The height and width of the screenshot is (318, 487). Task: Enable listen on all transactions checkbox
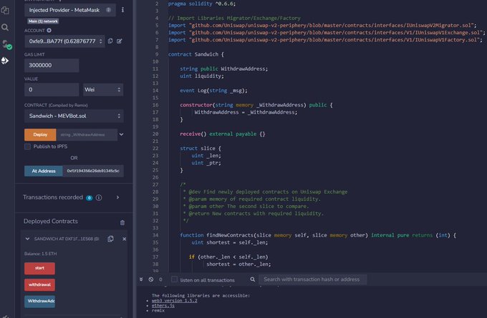point(175,279)
